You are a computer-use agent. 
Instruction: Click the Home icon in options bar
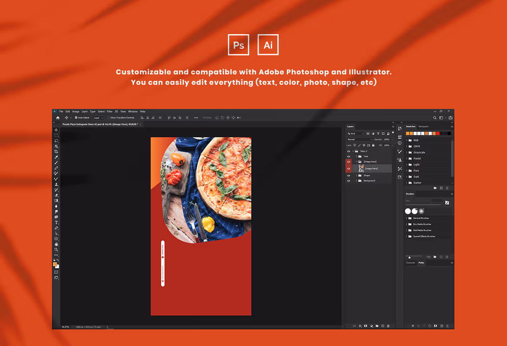pyautogui.click(x=58, y=118)
